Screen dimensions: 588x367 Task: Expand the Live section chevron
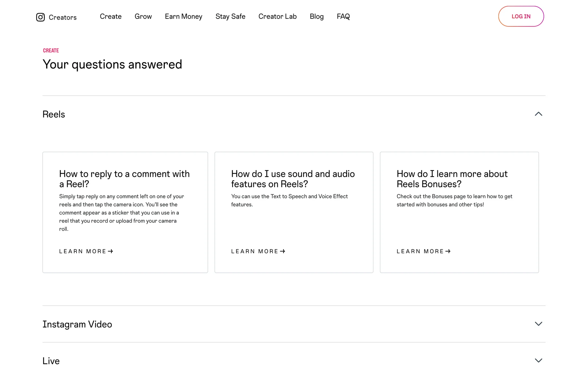(538, 360)
